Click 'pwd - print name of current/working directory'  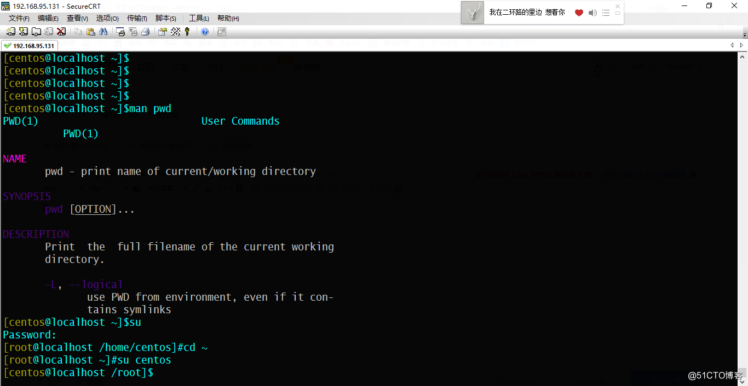point(181,171)
